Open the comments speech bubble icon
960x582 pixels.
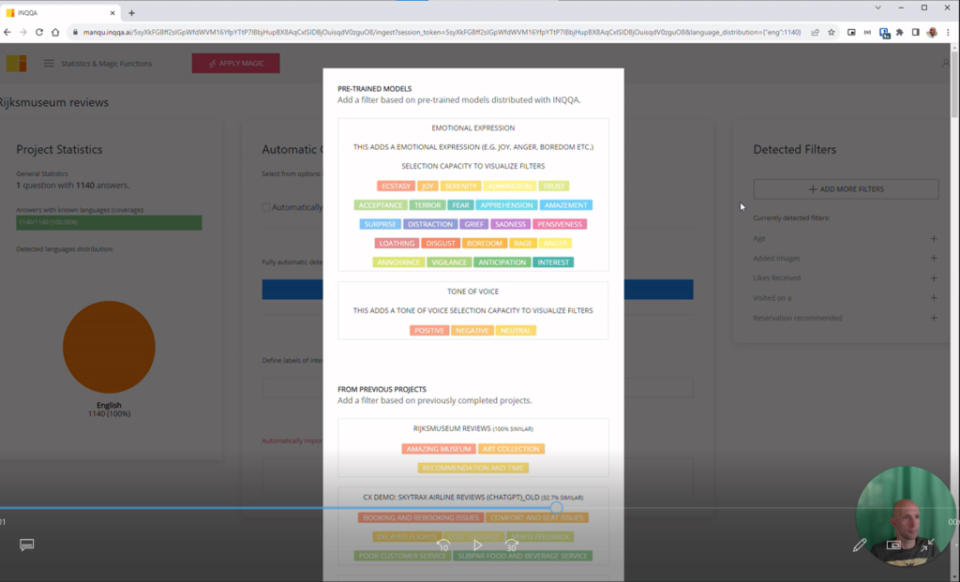(x=26, y=545)
